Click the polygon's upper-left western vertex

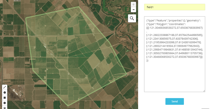coord(26,18)
